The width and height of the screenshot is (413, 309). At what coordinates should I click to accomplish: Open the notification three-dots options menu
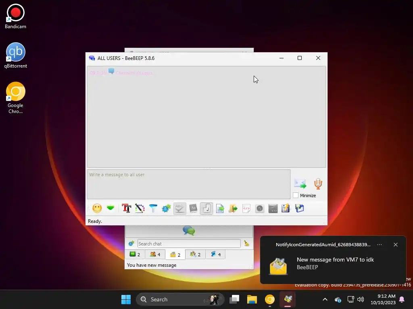(x=379, y=245)
